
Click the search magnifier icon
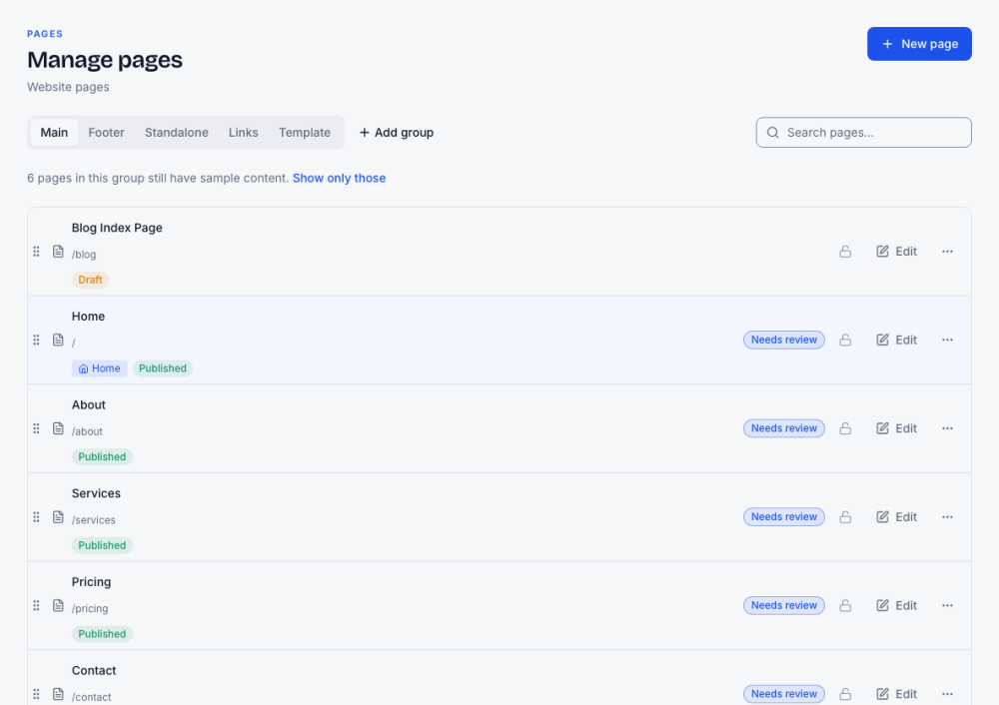click(x=773, y=133)
